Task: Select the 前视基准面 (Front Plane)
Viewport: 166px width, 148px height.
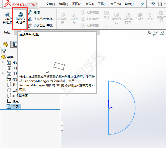Action: (x=12, y=85)
